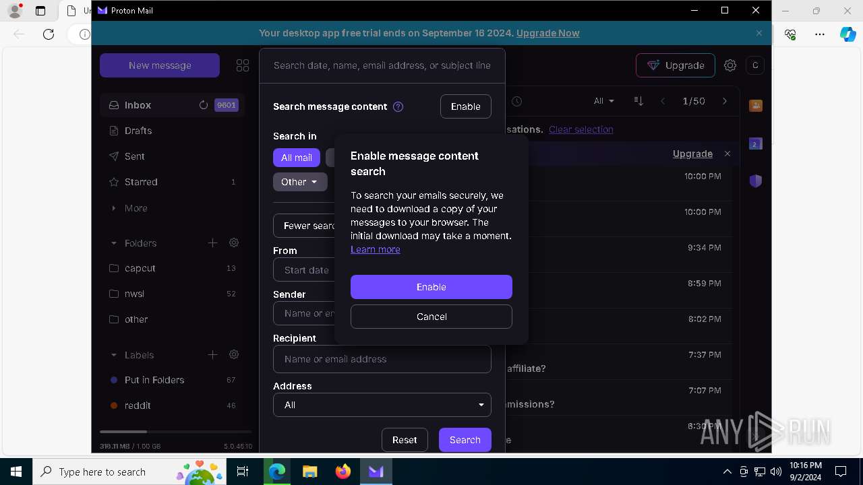
Task: Refresh the Inbox with circular arrow
Action: (x=204, y=105)
